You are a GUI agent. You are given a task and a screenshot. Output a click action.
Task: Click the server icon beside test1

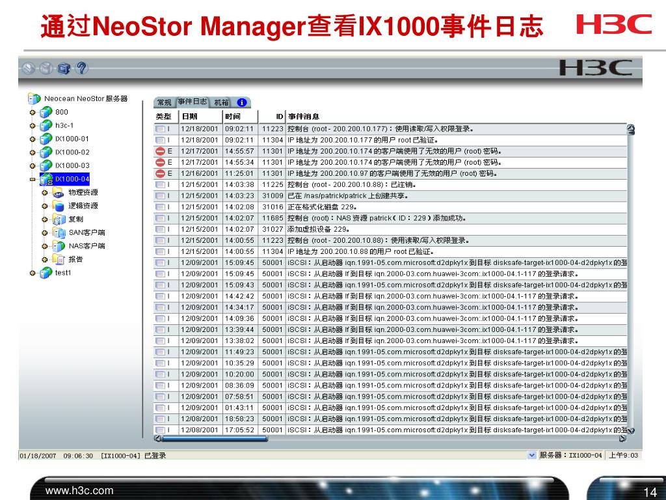coord(46,273)
